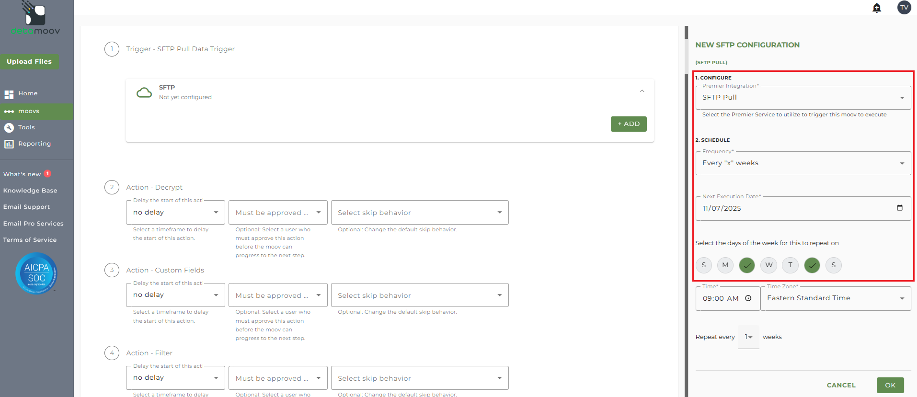Toggle Monday in the repeat days
917x397 pixels.
[x=725, y=265]
